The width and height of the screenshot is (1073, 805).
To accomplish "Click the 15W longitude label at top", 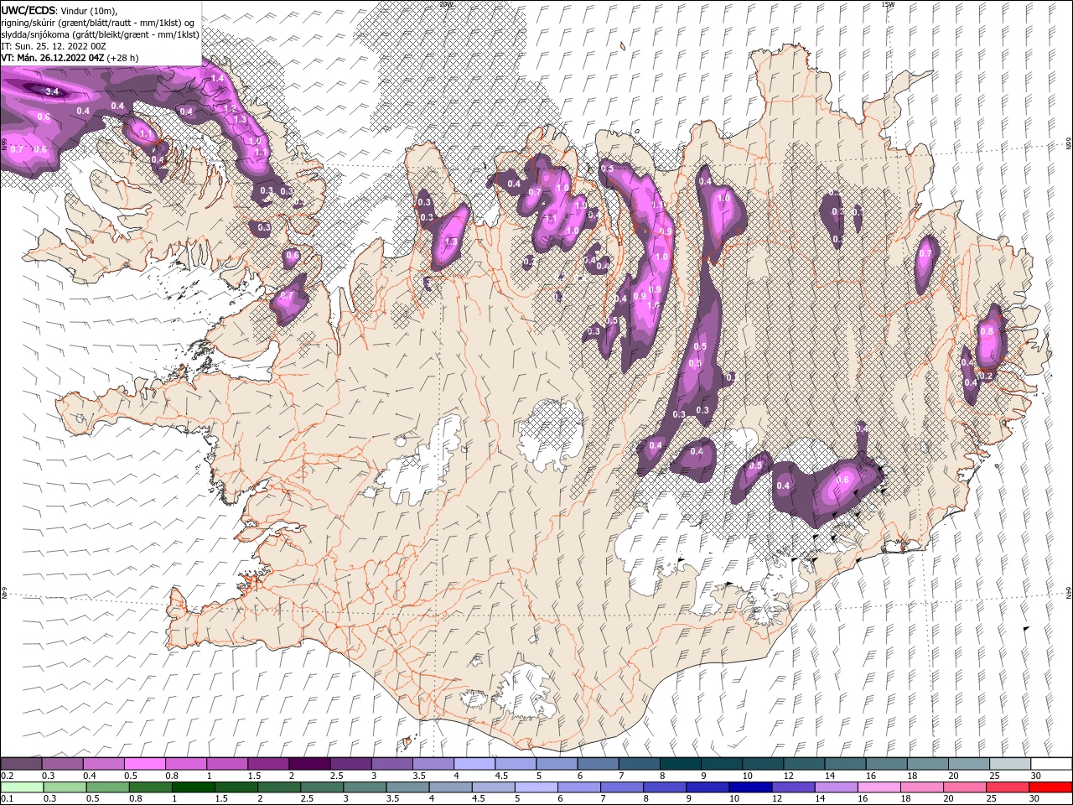I will (888, 4).
